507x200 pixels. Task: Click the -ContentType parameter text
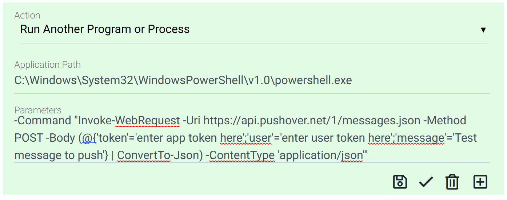240,155
